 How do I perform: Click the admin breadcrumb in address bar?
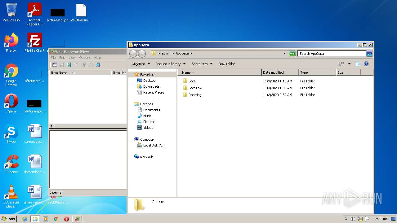tap(166, 53)
